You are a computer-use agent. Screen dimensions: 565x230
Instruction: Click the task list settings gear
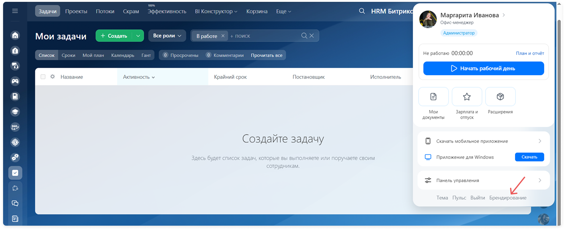tap(52, 77)
